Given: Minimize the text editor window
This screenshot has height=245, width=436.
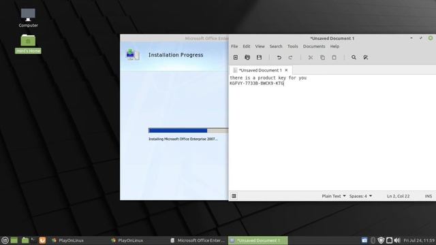Looking at the screenshot, I should (411, 38).
